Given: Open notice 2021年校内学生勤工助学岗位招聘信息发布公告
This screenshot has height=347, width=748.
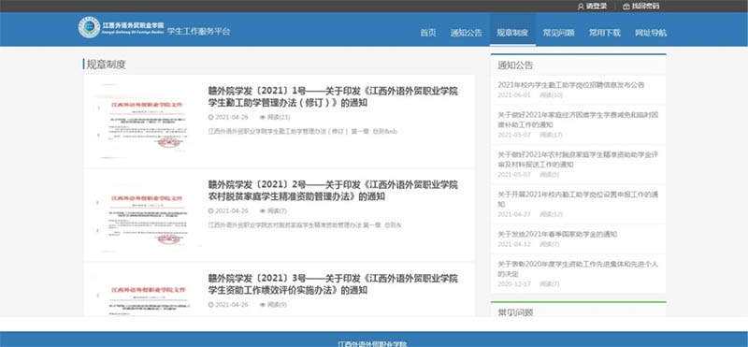Looking at the screenshot, I should 571,85.
